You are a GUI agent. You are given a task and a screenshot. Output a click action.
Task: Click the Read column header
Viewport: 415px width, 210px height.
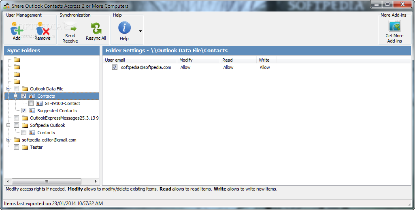238,60
